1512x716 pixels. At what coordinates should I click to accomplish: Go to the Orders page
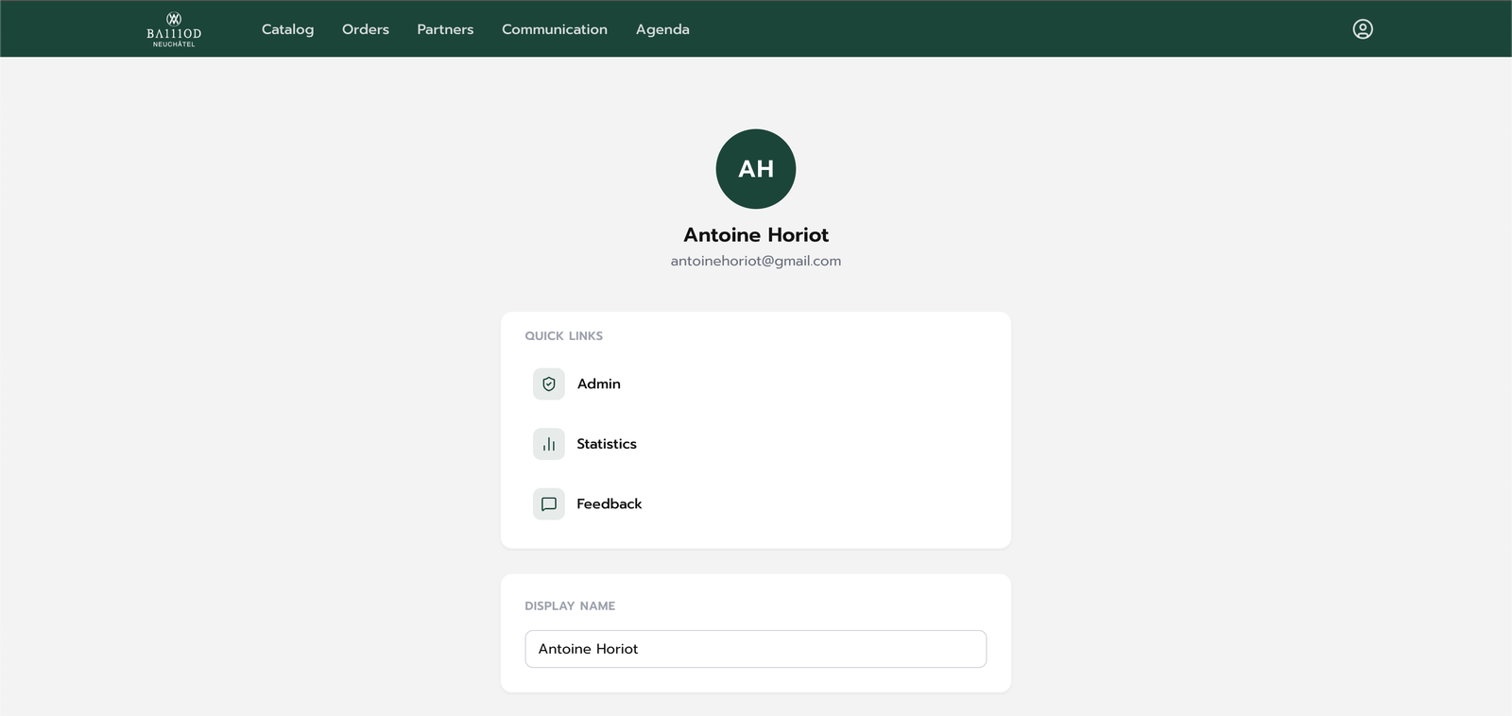coord(366,29)
